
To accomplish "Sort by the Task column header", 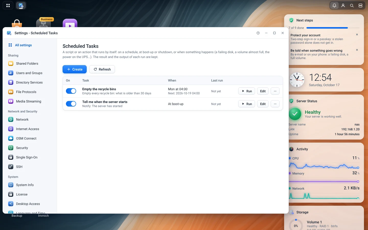I will (x=85, y=80).
